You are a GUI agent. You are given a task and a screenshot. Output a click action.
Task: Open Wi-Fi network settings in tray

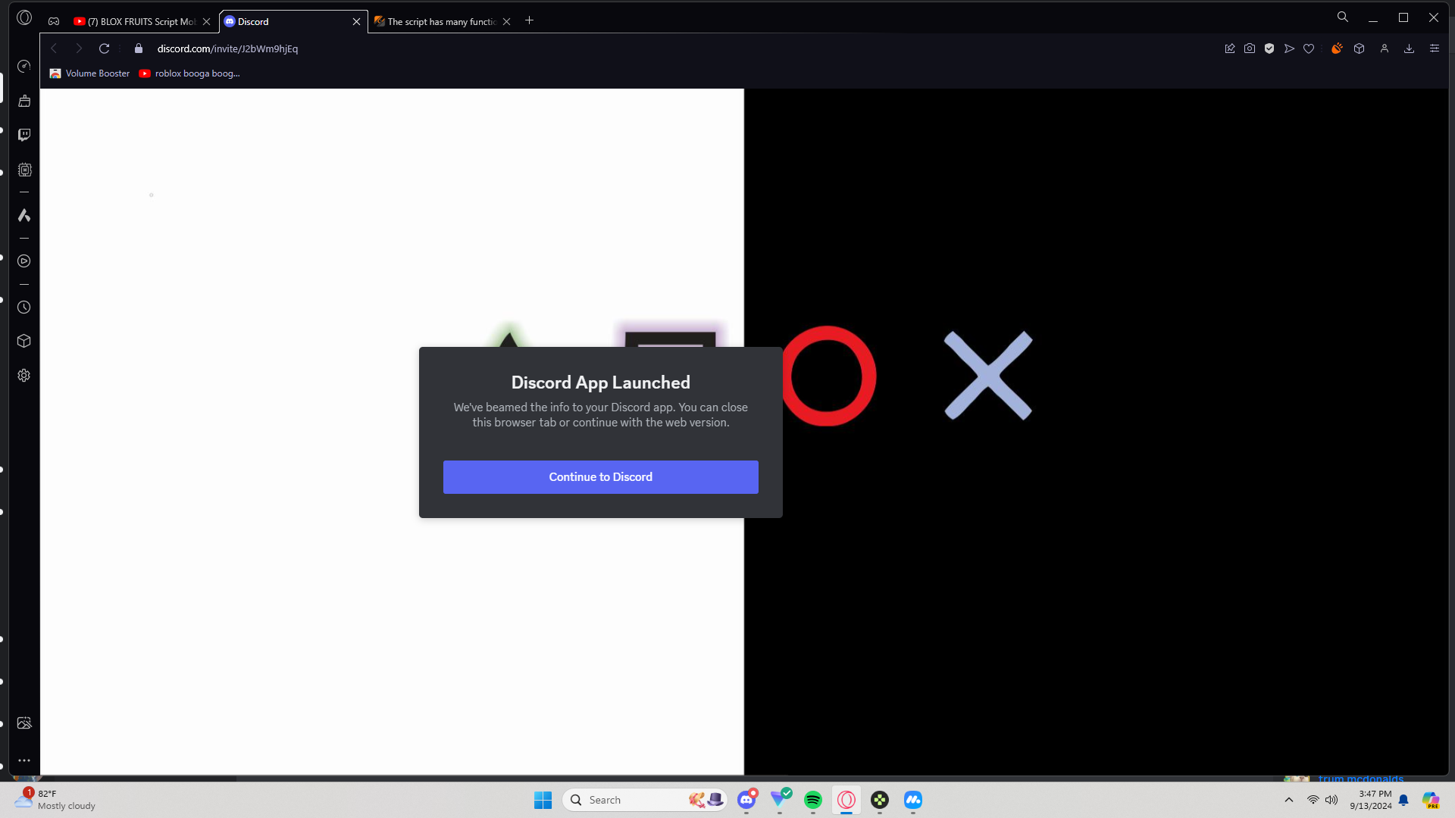1313,800
